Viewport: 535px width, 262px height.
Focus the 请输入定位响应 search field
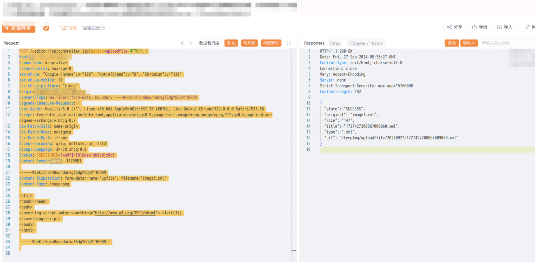click(507, 43)
